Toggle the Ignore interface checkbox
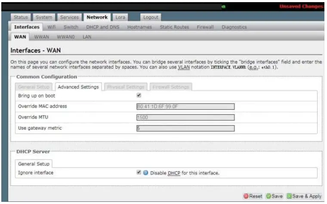The height and width of the screenshot is (204, 327). tap(139, 172)
